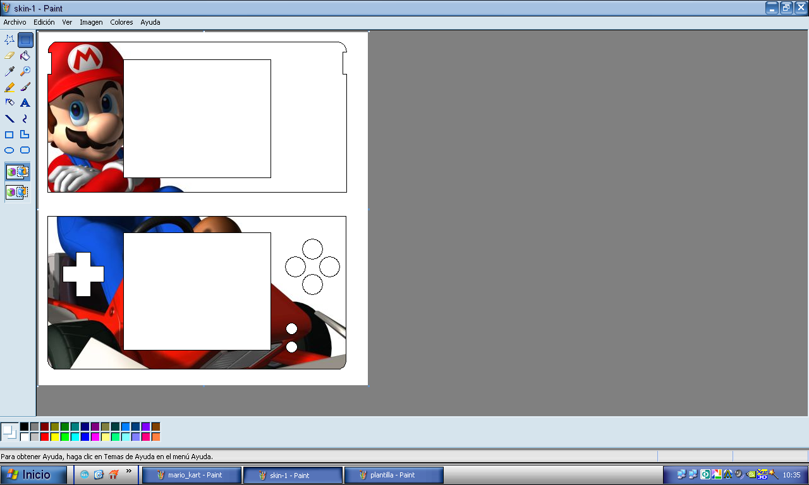Click the Inicio start button
Viewport: 809px width, 485px height.
click(33, 475)
